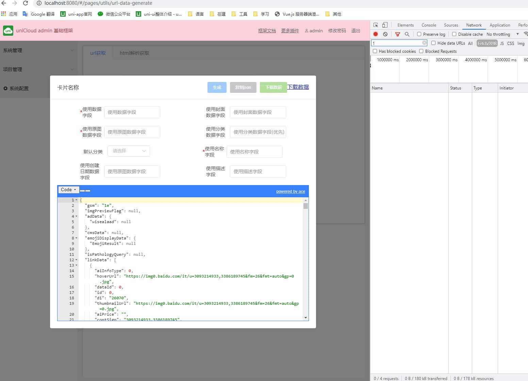The width and height of the screenshot is (528, 381).
Task: Open the 微信公众平台 bookmark
Action: click(x=114, y=14)
